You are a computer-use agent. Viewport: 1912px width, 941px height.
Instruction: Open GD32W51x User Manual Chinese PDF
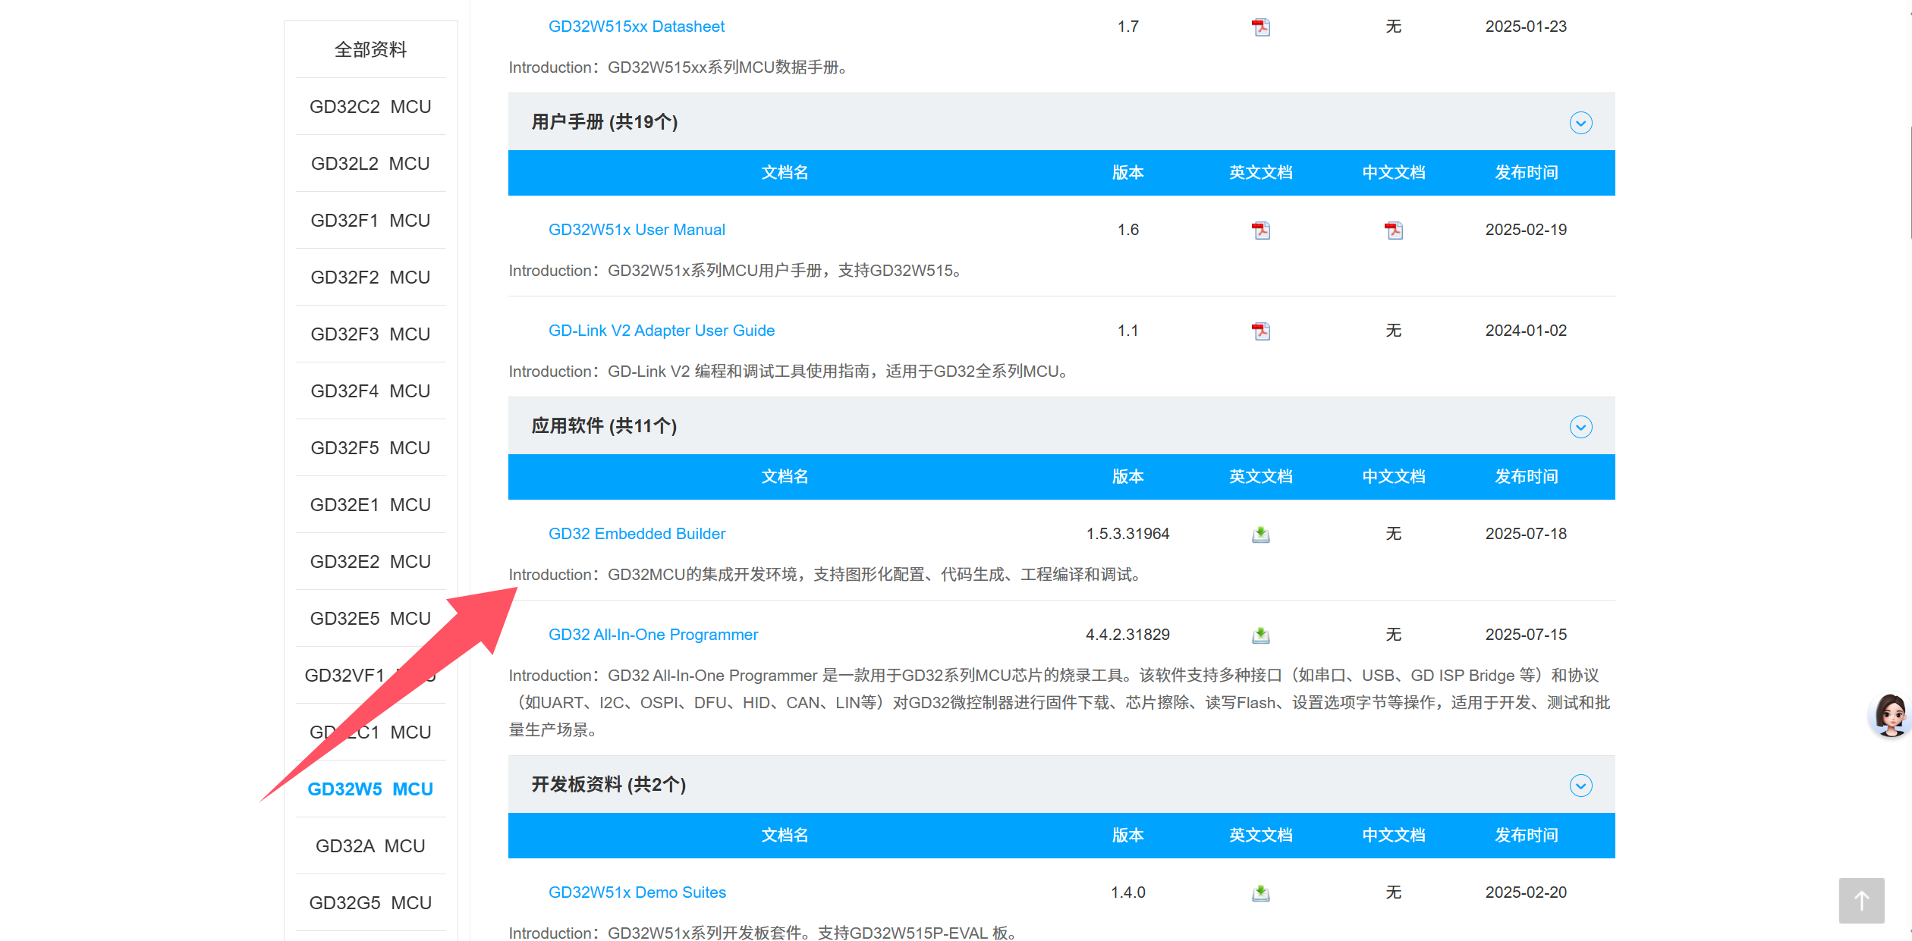[1393, 231]
